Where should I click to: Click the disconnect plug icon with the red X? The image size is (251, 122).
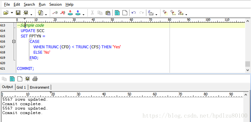[63, 13]
